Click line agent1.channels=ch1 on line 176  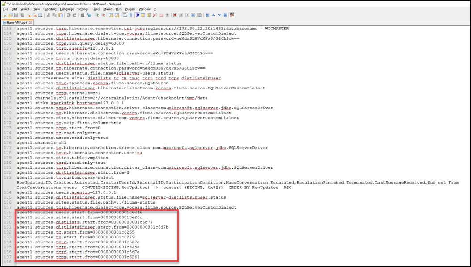click(x=42, y=143)
